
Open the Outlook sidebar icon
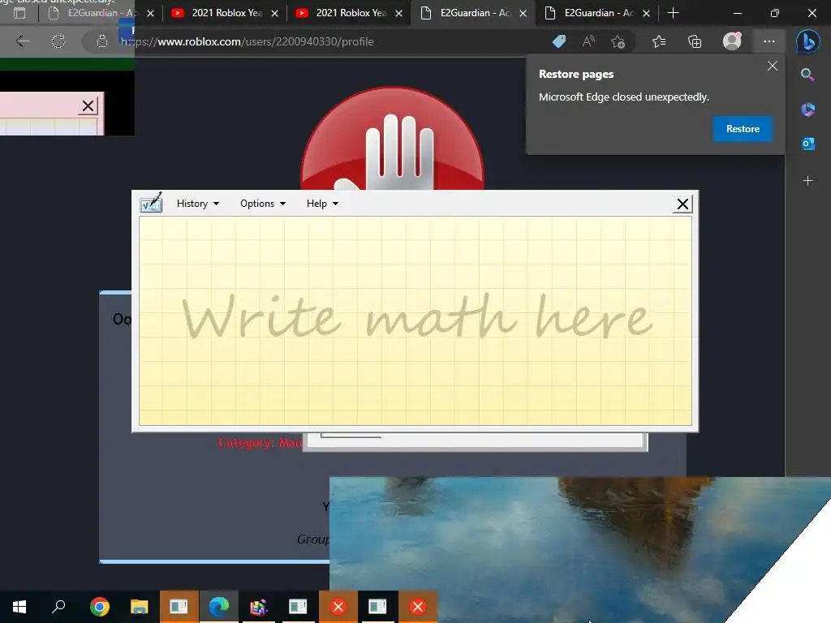[807, 144]
